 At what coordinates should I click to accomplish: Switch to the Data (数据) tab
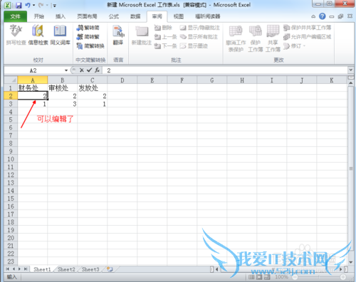135,16
